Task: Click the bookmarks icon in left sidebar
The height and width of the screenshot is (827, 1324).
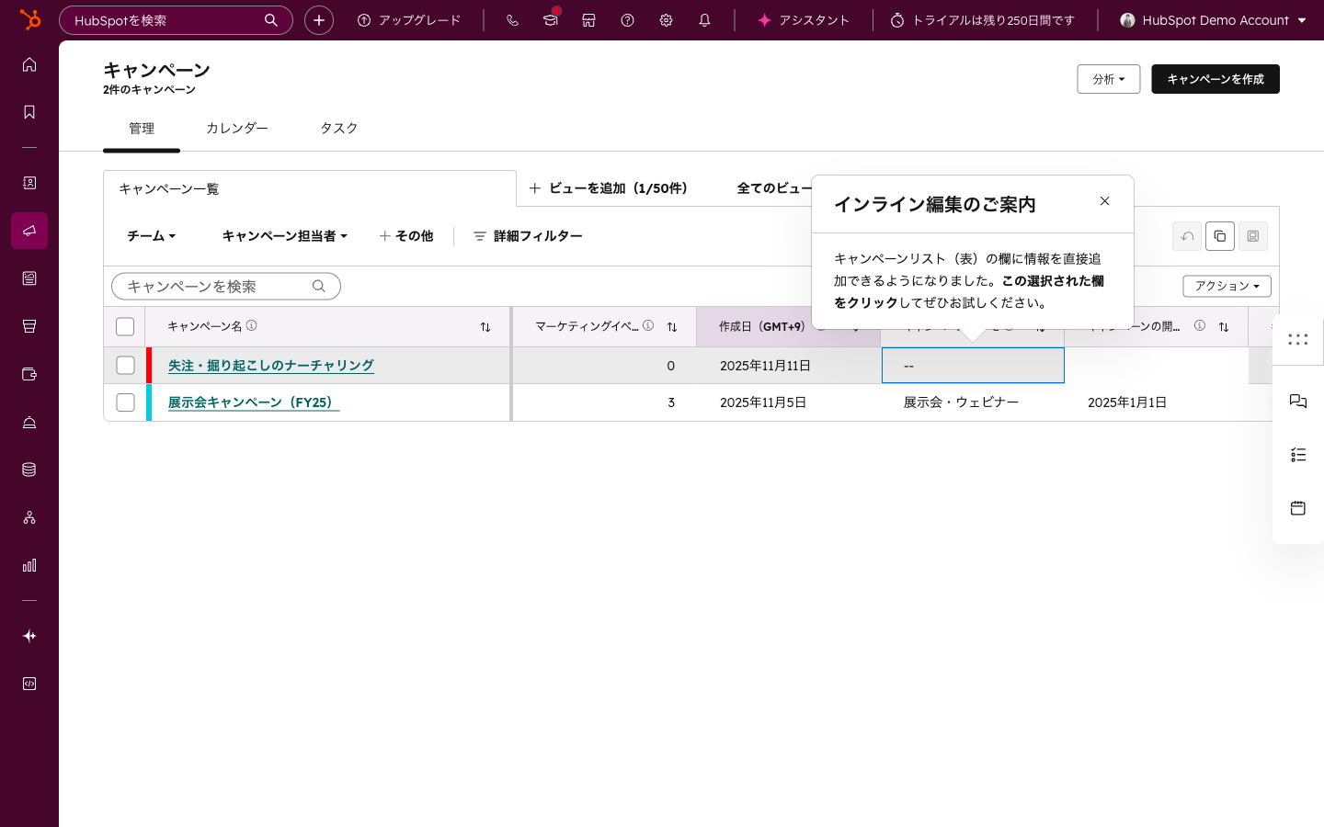Action: (29, 112)
